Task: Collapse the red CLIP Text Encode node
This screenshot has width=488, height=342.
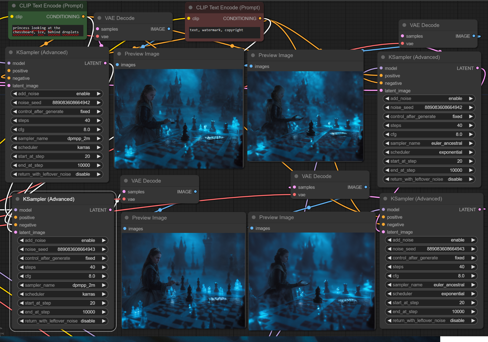Action: 190,8
